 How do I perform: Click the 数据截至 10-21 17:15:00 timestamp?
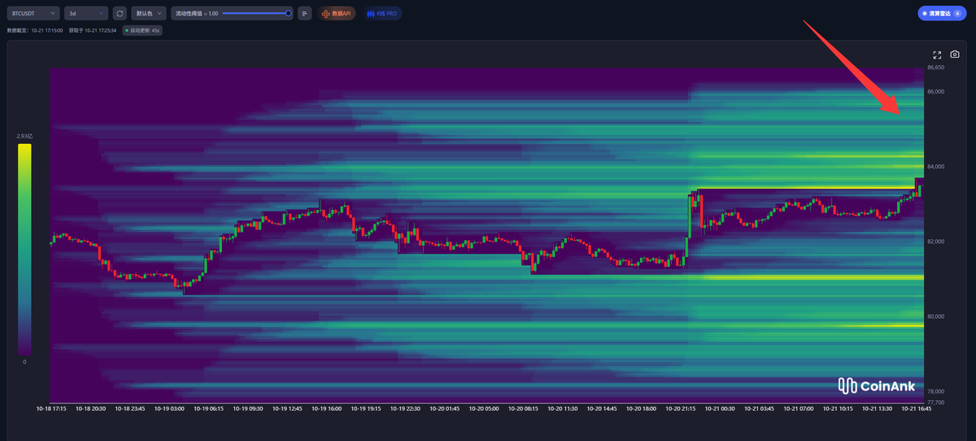pos(35,30)
